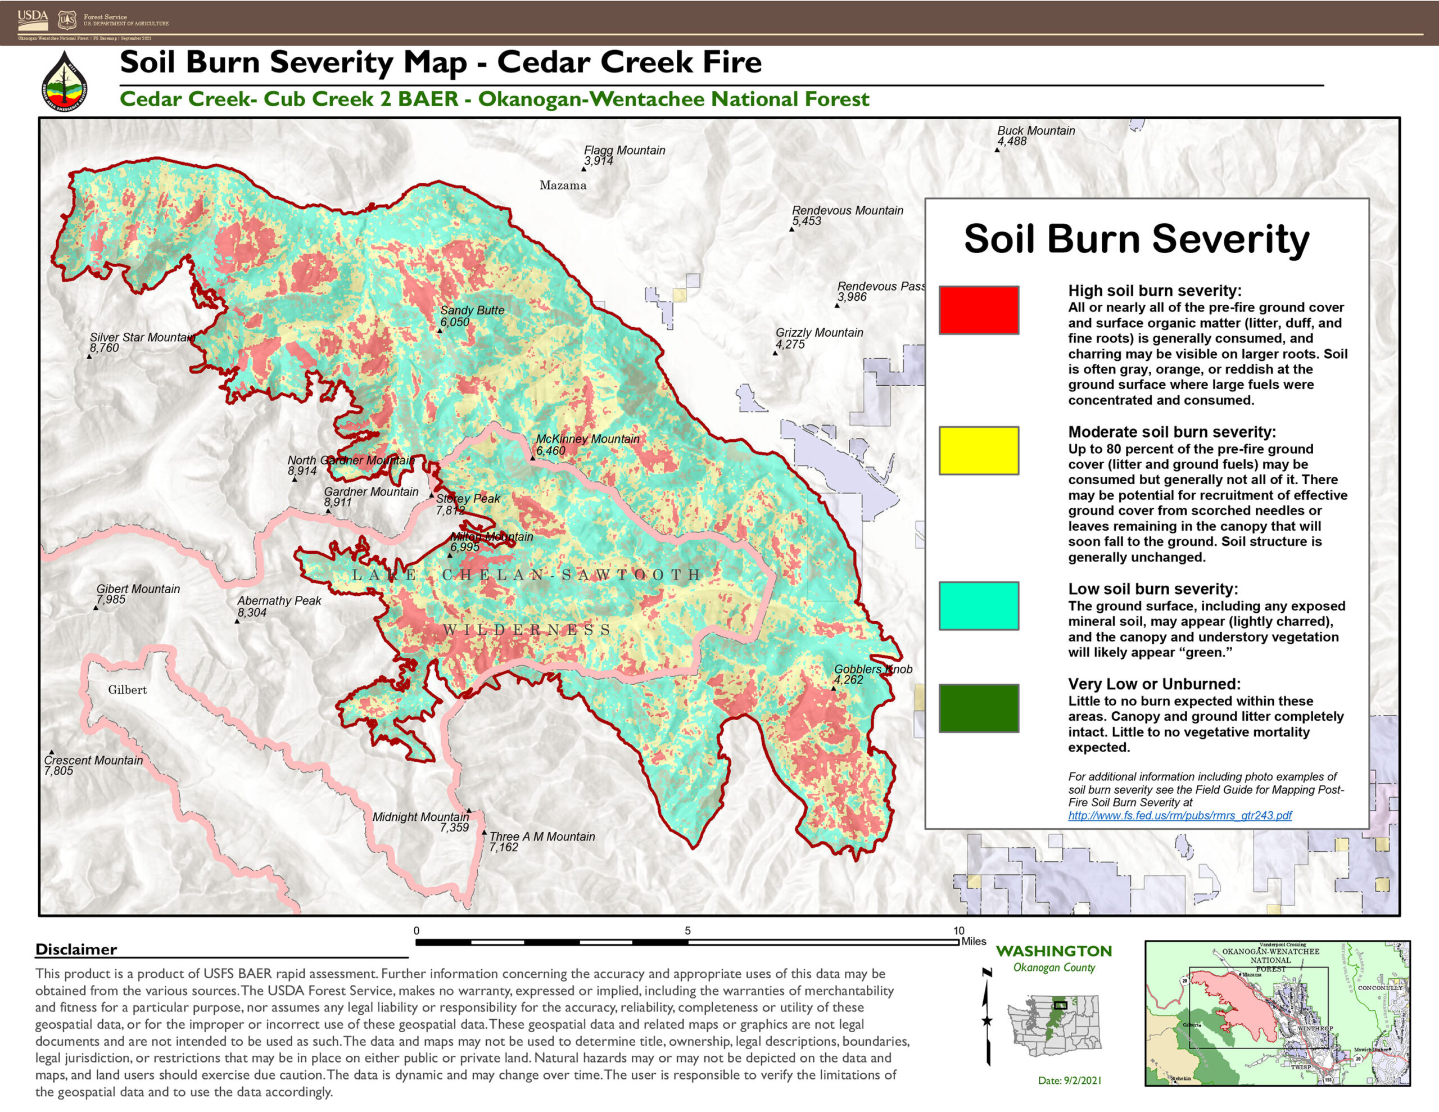Click the Mazama town label
The height and width of the screenshot is (1112, 1439).
pos(563,185)
